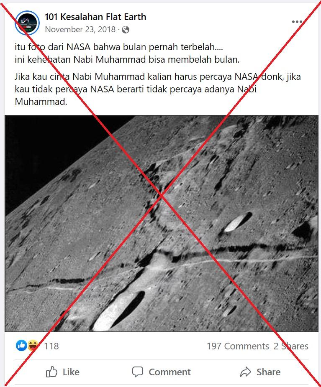View the 118 reactions list
The height and width of the screenshot is (387, 321).
pos(51,346)
